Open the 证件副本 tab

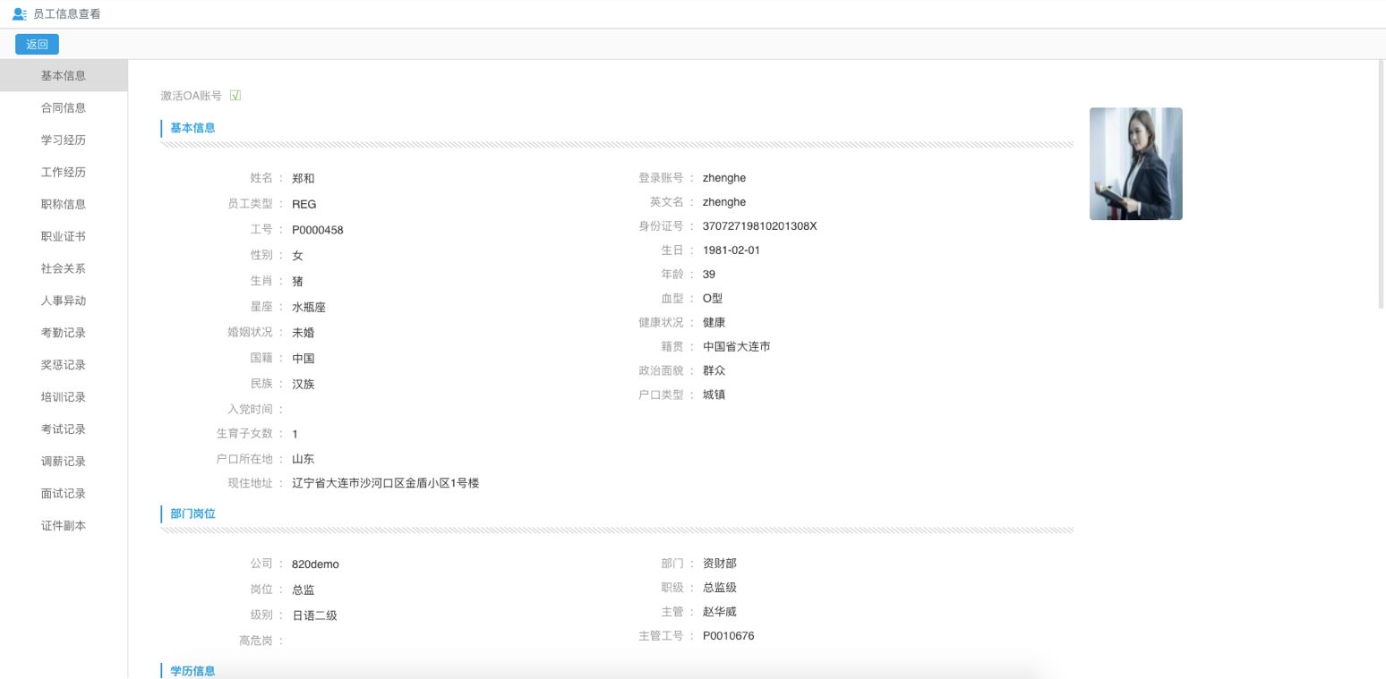click(64, 526)
